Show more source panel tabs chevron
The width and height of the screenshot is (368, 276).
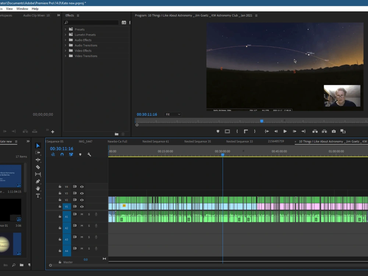(x=59, y=15)
